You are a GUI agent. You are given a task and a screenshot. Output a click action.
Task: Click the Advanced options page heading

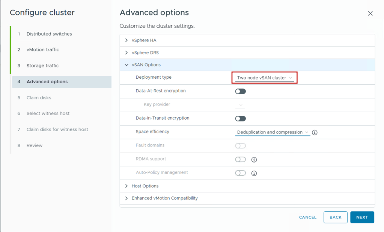pos(154,13)
